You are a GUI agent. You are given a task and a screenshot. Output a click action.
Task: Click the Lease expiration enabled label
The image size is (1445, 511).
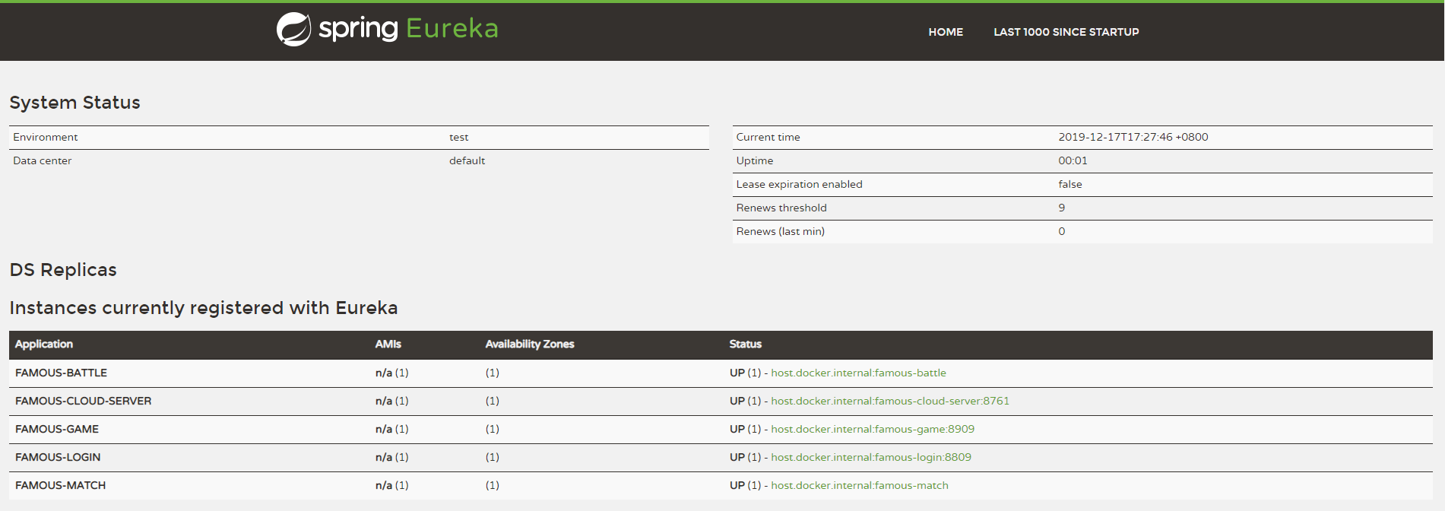tap(799, 184)
